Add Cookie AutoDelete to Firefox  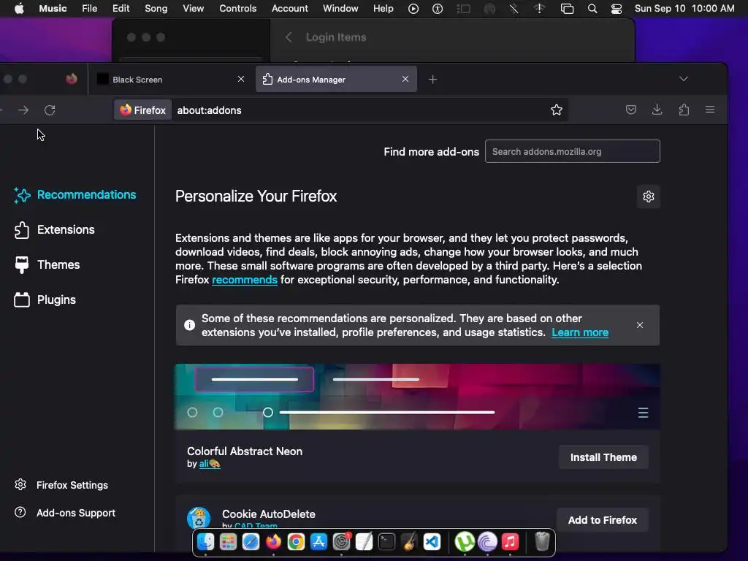coord(603,520)
